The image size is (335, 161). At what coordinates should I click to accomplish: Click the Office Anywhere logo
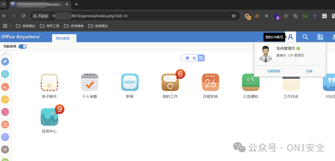tap(21, 37)
